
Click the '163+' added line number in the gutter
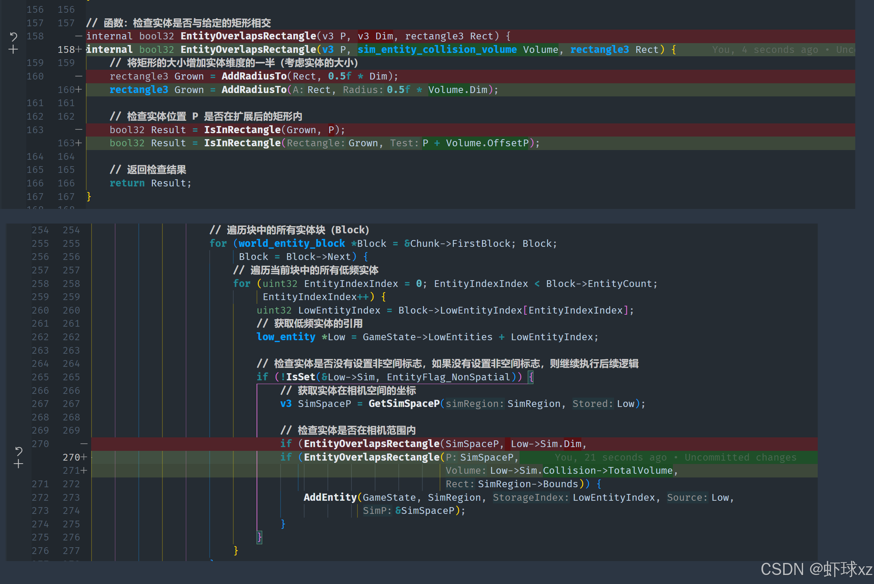70,143
